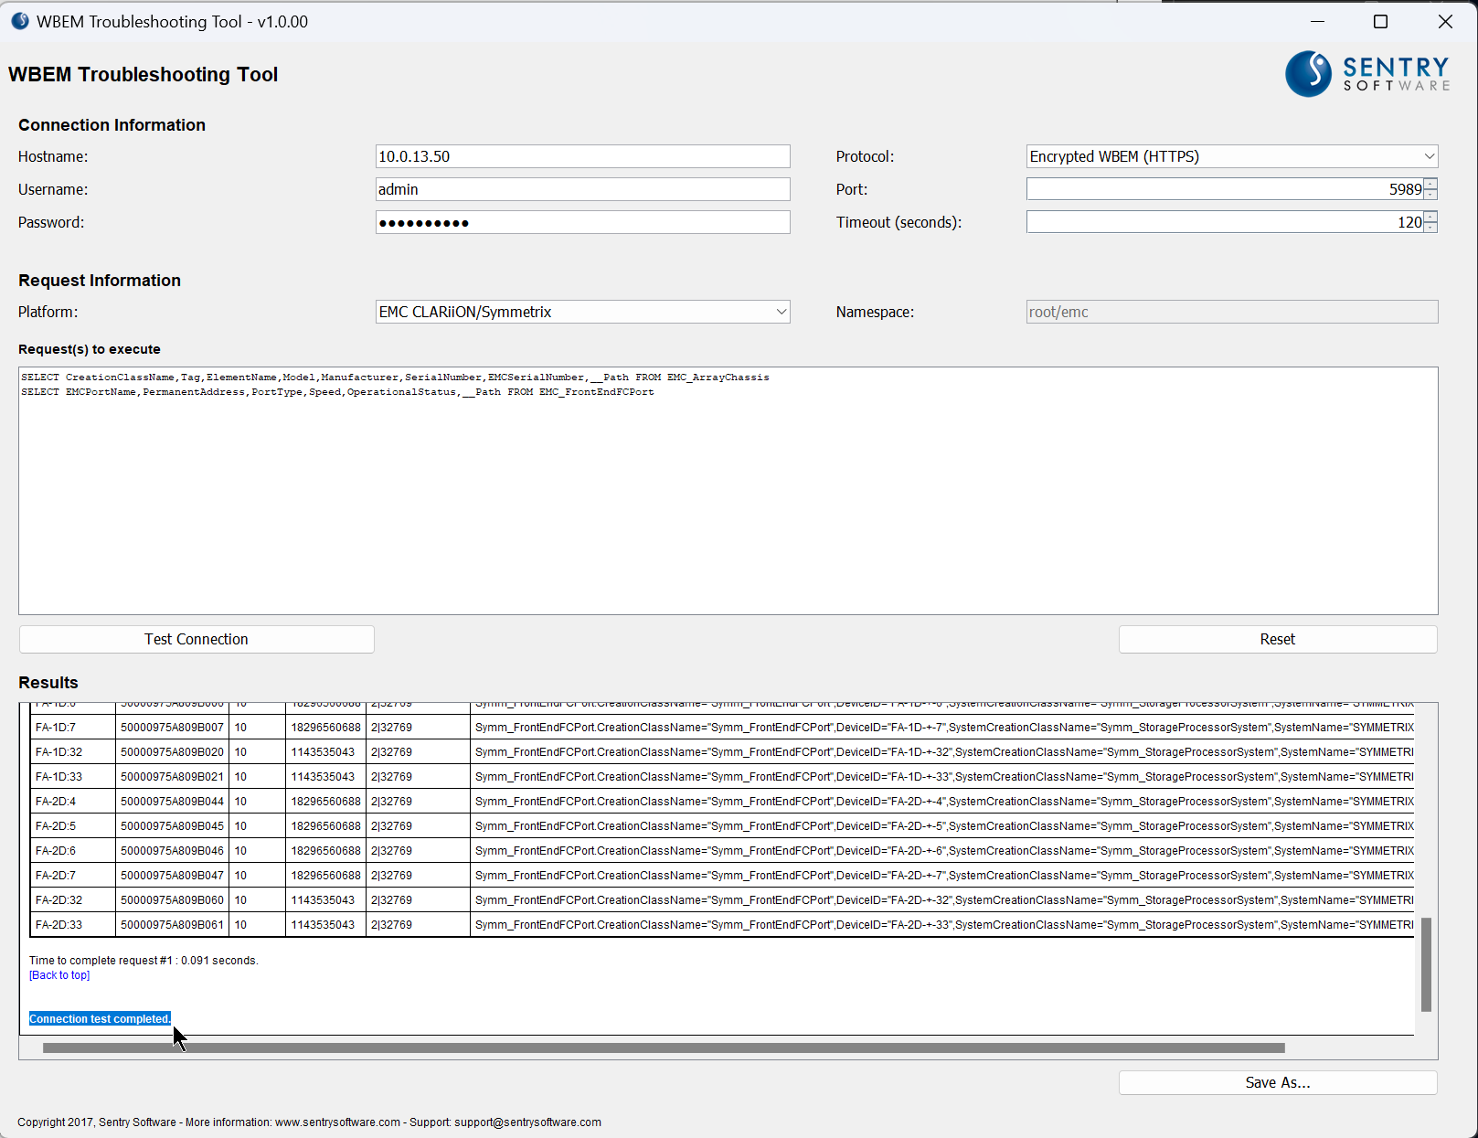Screen dimensions: 1478x1138
Task: Select the FA-2D:33 row in results
Action: pos(59,924)
